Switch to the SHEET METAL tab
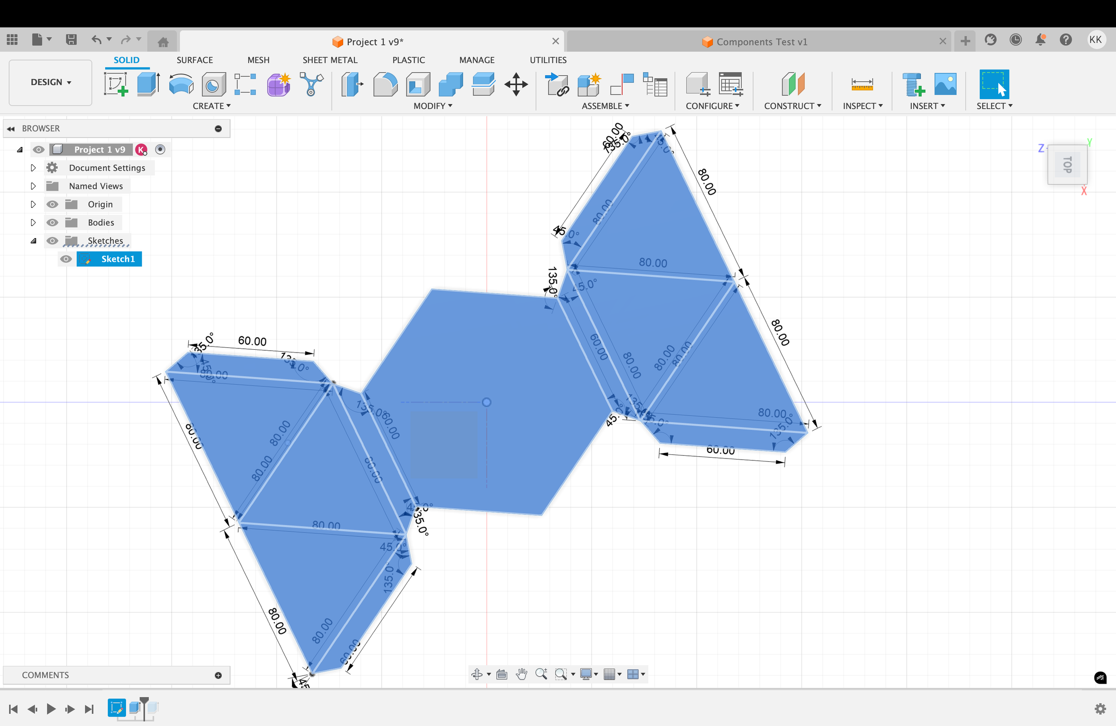1116x726 pixels. click(x=330, y=60)
